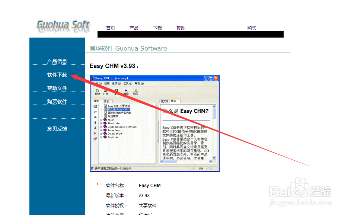Click the topmost icon above the left arrow
The image size is (351, 215).
tap(95, 106)
